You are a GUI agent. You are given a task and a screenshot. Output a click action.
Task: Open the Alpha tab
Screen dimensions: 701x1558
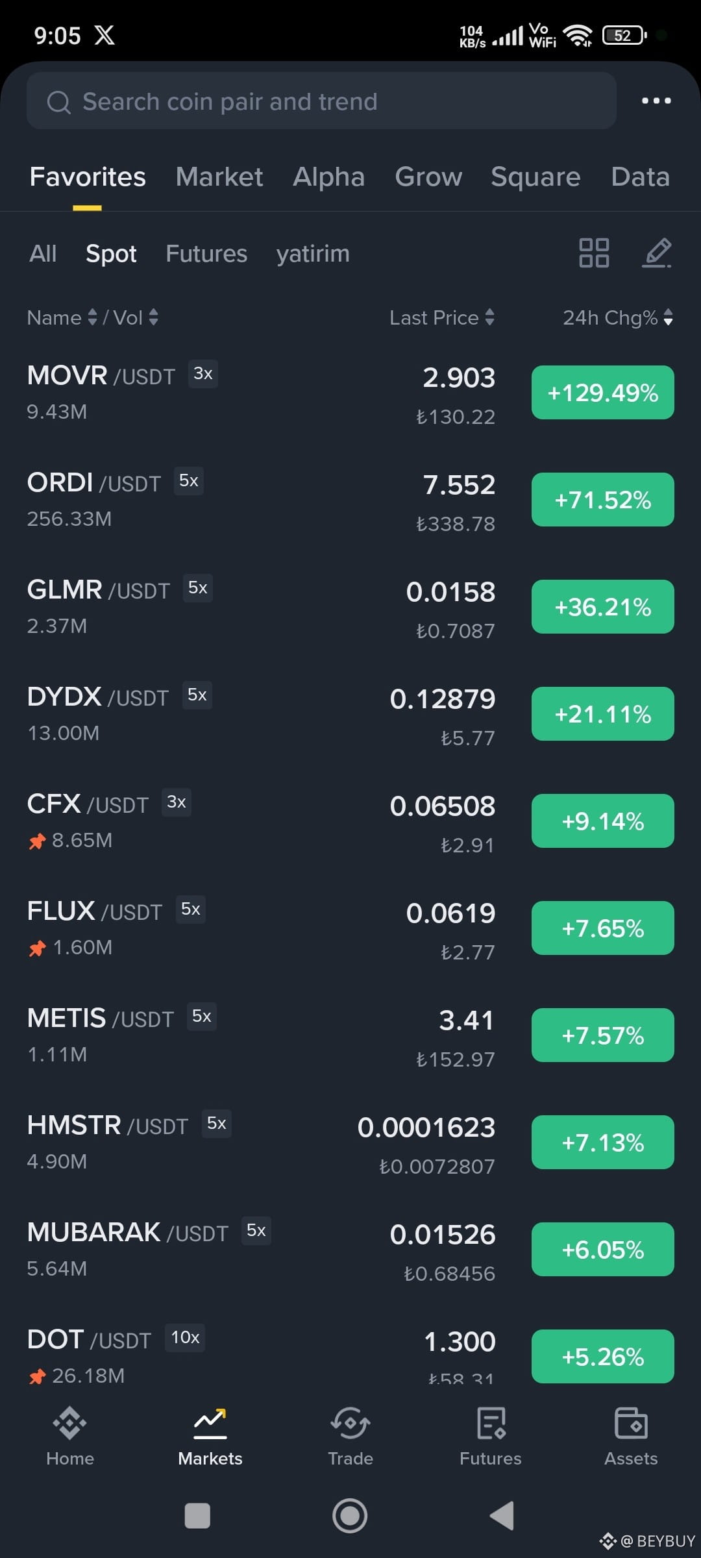click(x=329, y=177)
